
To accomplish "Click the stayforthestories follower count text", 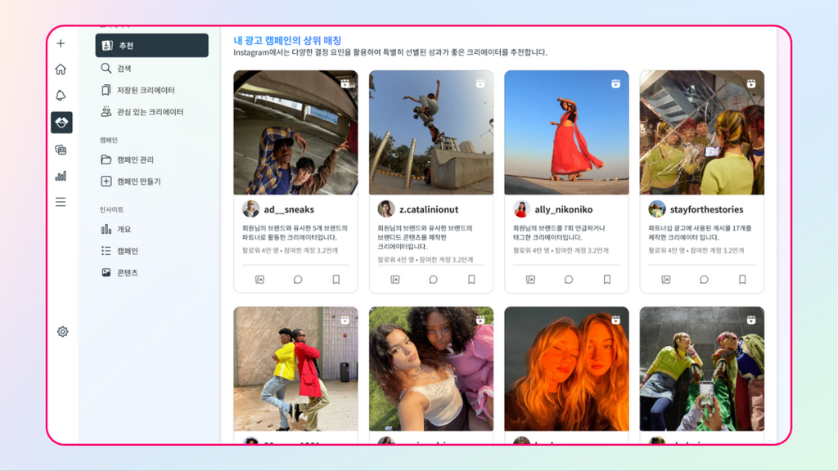I will tap(696, 250).
